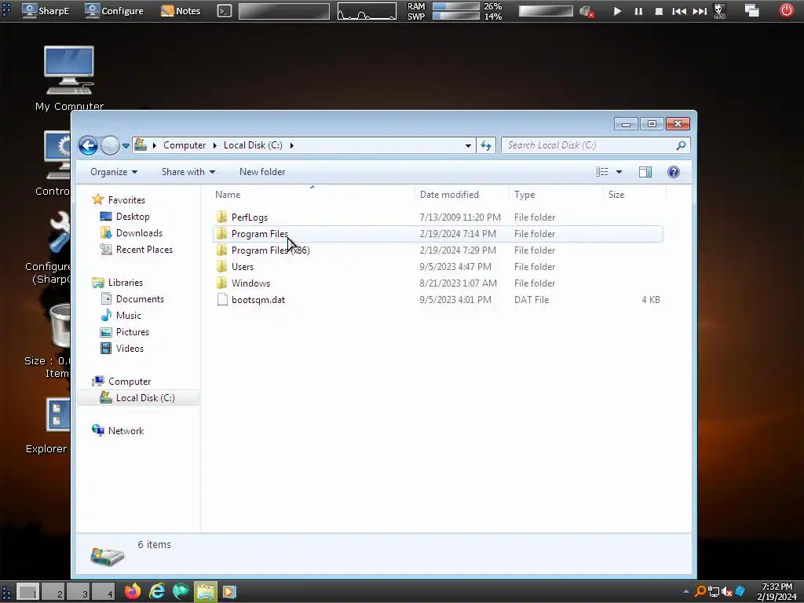This screenshot has width=804, height=603.
Task: Click the Explorer forward navigation arrow
Action: tap(110, 145)
